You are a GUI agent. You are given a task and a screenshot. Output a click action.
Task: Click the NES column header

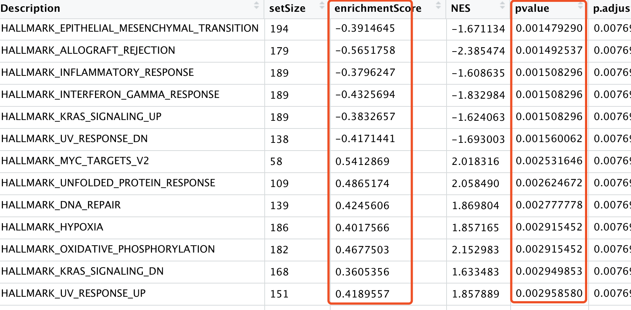click(461, 8)
